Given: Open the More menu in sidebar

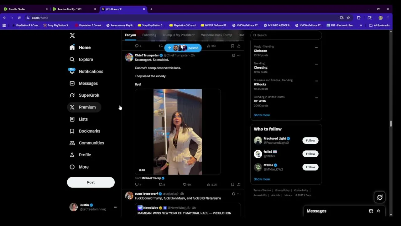Looking at the screenshot, I should click(79, 167).
